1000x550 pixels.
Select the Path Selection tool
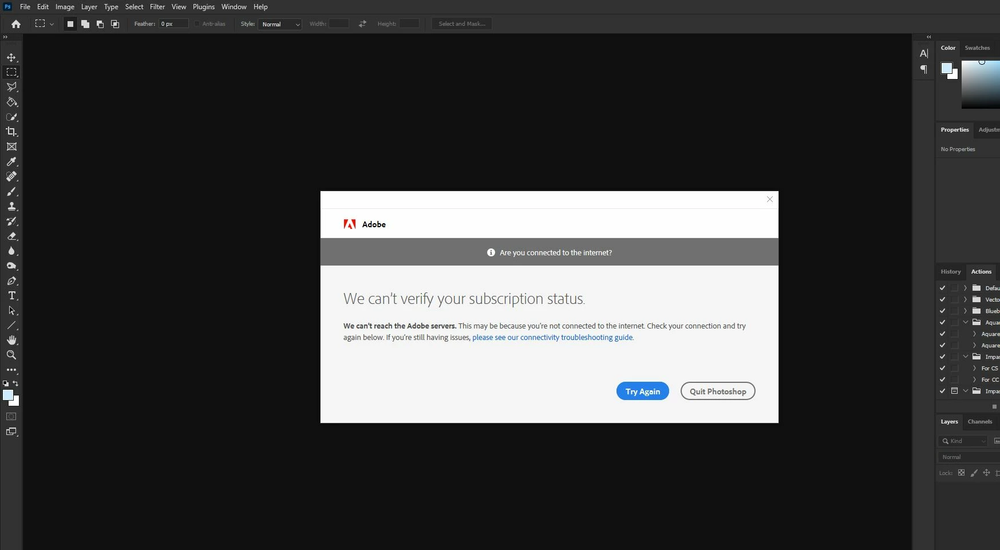(x=11, y=310)
